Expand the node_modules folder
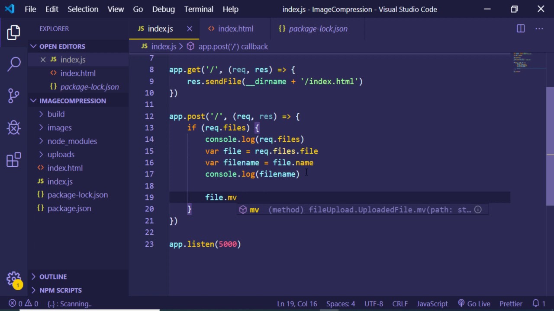This screenshot has height=311, width=554. (x=72, y=141)
